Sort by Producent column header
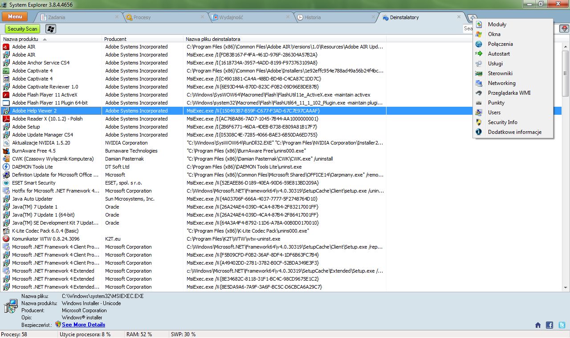The width and height of the screenshot is (570, 338). click(142, 39)
